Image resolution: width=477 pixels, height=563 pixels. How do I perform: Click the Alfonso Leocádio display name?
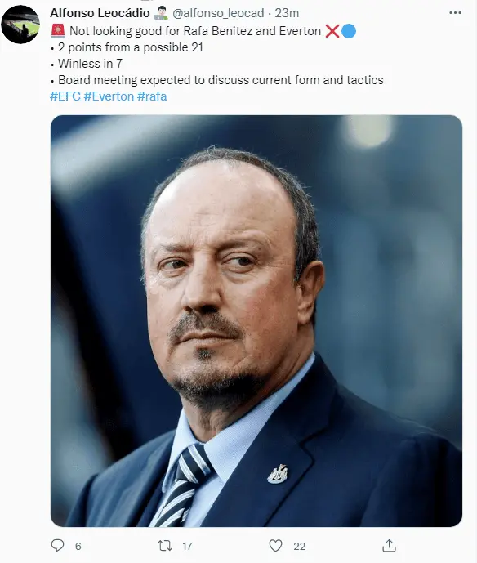click(100, 13)
